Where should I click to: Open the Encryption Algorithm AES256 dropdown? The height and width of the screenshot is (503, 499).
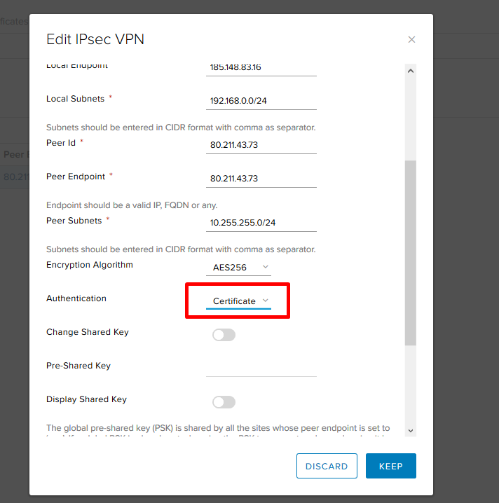(x=238, y=267)
